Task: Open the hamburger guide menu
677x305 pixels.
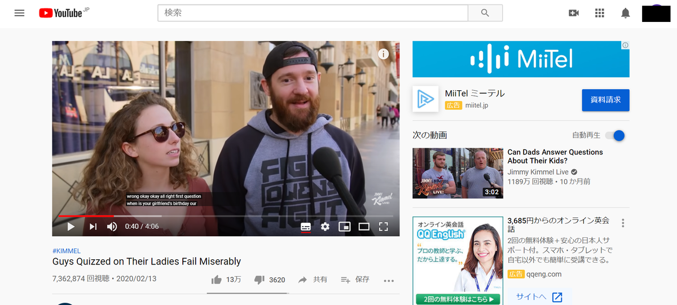Action: click(20, 13)
